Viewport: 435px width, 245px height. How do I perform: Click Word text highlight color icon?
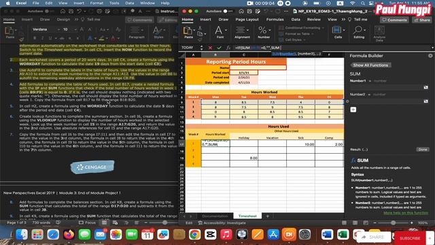tap(101, 38)
